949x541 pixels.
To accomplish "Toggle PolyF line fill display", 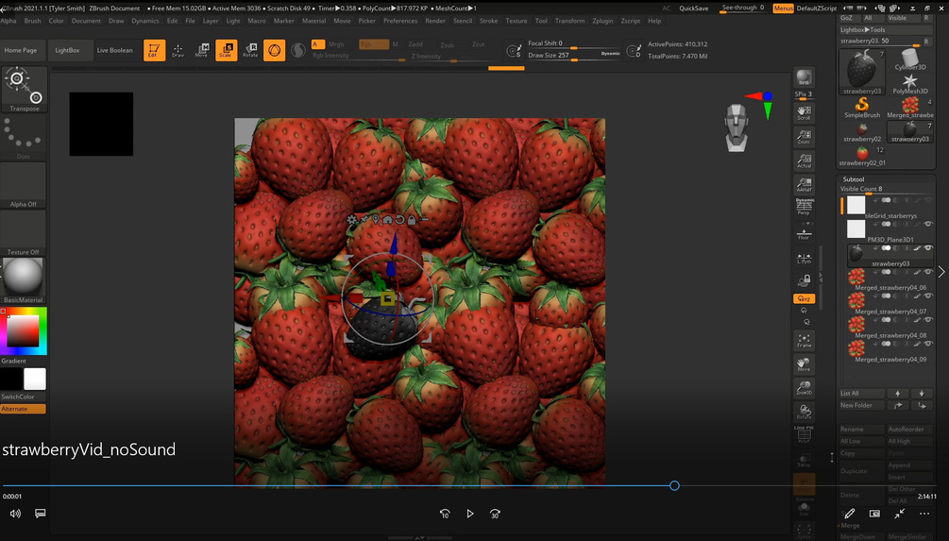I will 804,435.
